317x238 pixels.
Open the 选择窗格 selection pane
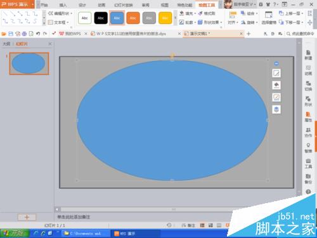pos(269,18)
